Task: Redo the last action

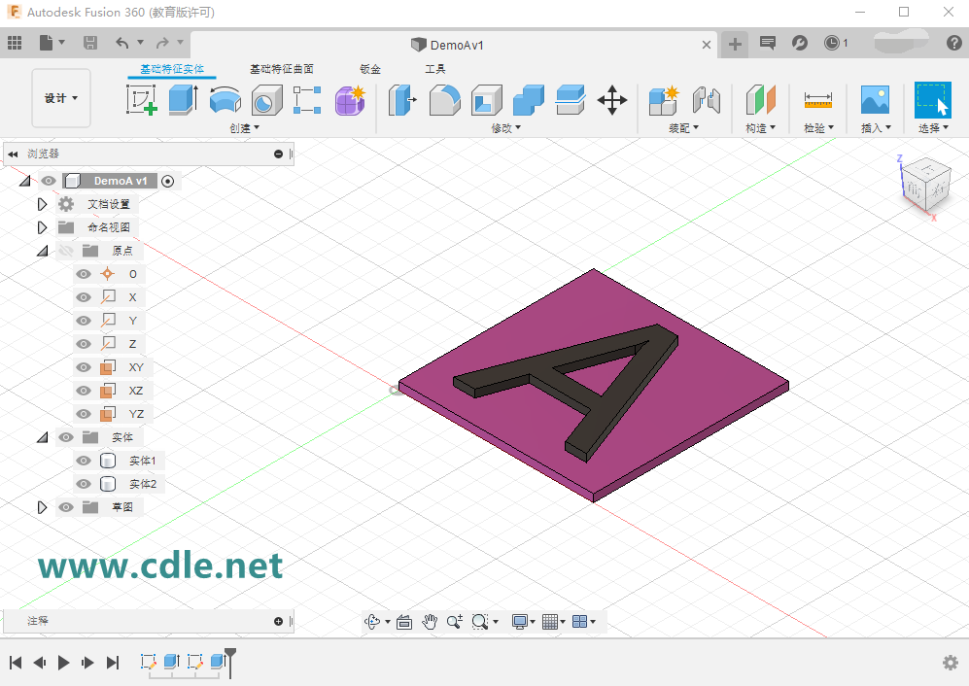Action: [x=162, y=43]
